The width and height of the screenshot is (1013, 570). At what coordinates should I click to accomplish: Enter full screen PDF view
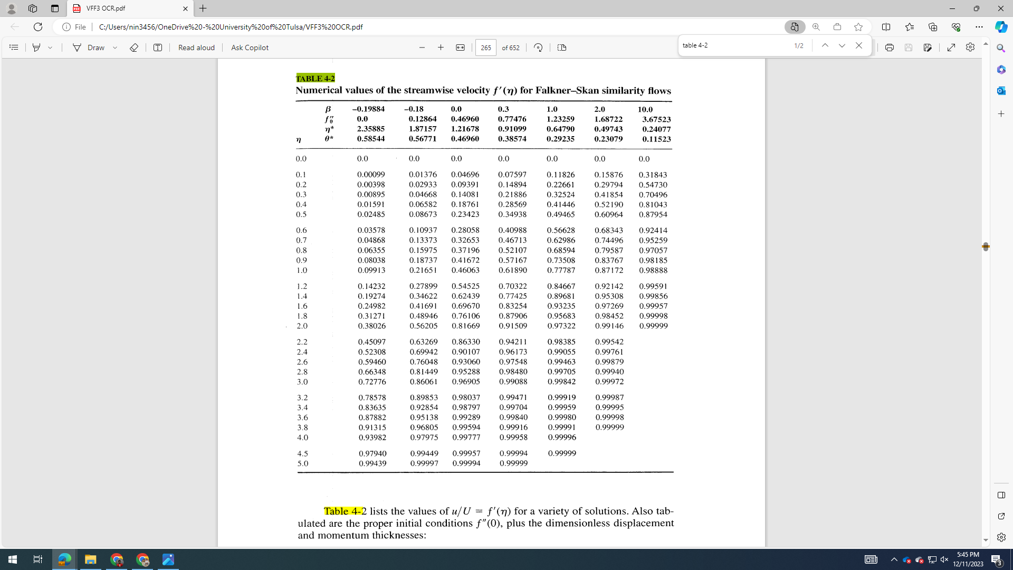click(x=951, y=47)
